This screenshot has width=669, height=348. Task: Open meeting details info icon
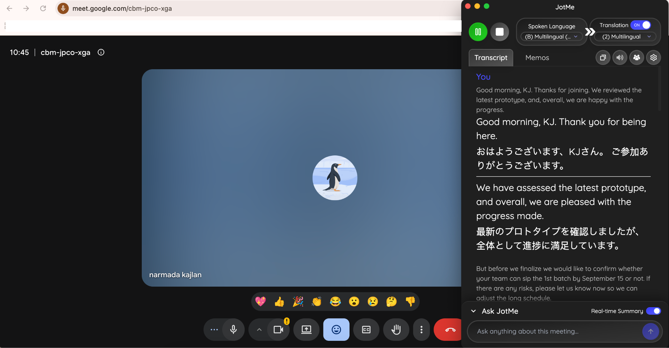101,52
